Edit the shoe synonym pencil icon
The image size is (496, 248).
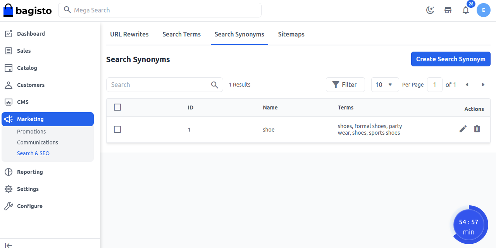tap(463, 129)
